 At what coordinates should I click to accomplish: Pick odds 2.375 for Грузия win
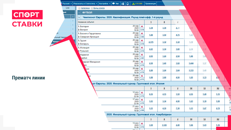click(151, 42)
